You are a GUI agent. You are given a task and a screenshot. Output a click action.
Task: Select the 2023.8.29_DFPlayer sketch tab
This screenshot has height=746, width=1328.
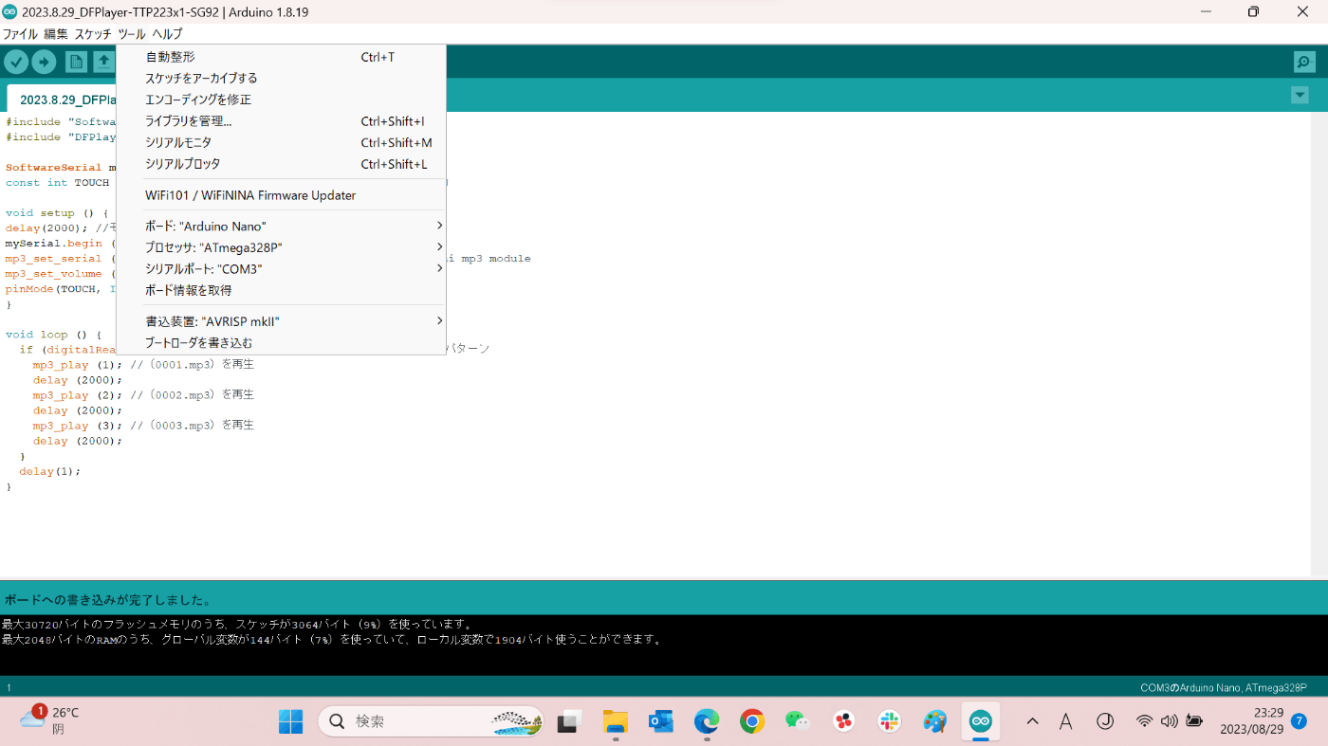63,99
